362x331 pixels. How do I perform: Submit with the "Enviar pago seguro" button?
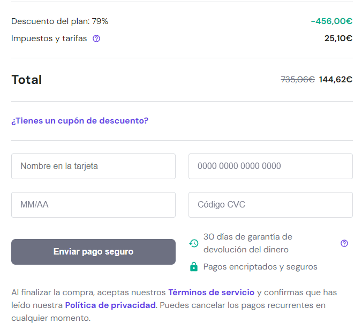tap(93, 252)
